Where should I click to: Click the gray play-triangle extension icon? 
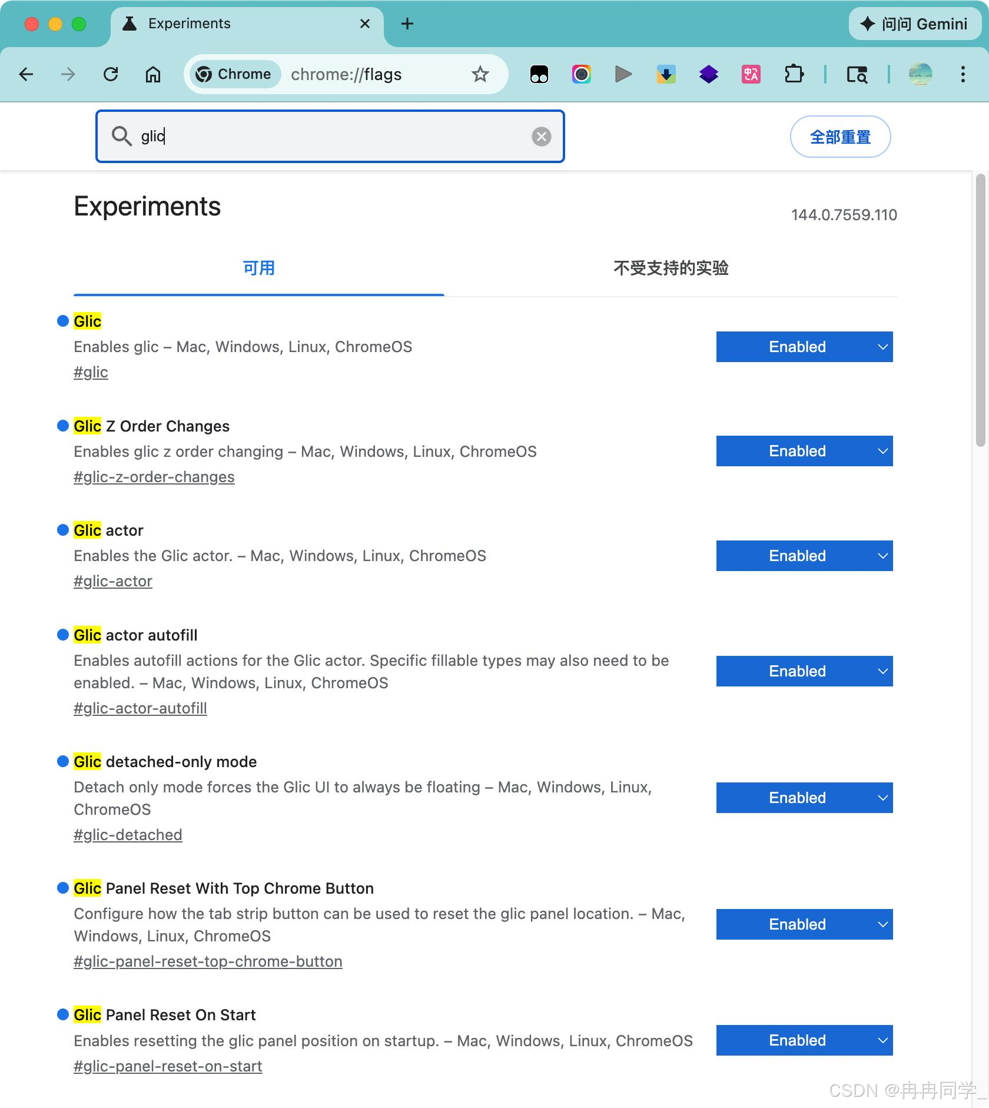tap(623, 74)
